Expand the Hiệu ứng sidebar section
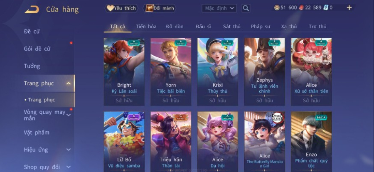The height and width of the screenshot is (172, 374). click(69, 150)
